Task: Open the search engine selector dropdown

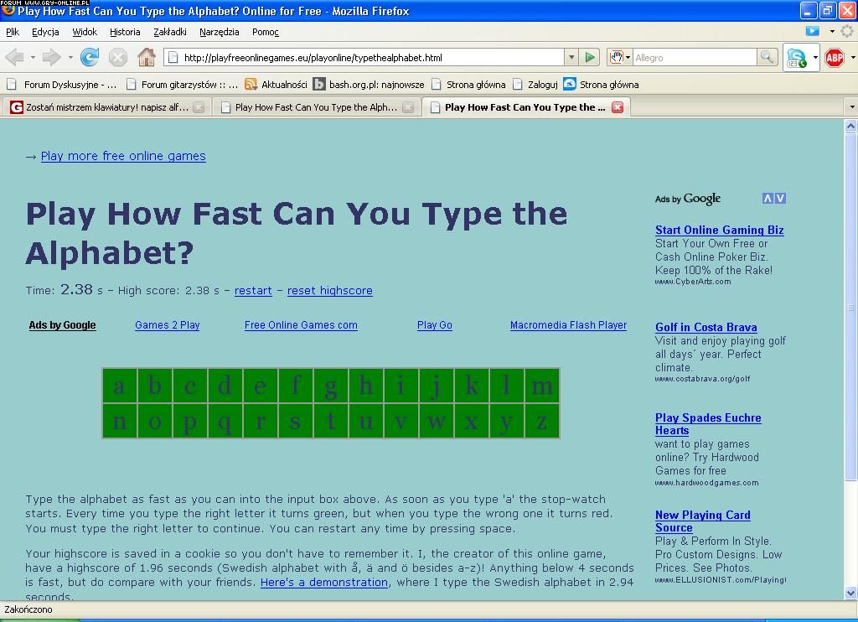Action: (x=628, y=57)
